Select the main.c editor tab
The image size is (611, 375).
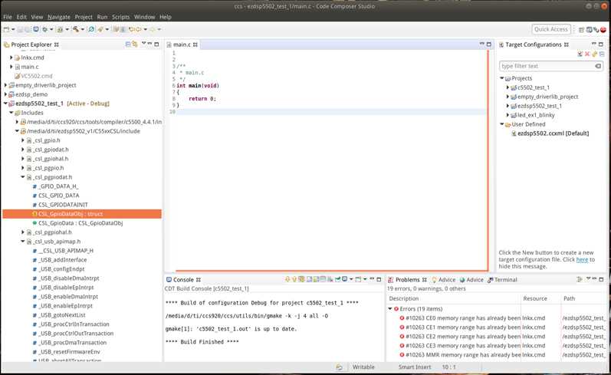point(182,44)
